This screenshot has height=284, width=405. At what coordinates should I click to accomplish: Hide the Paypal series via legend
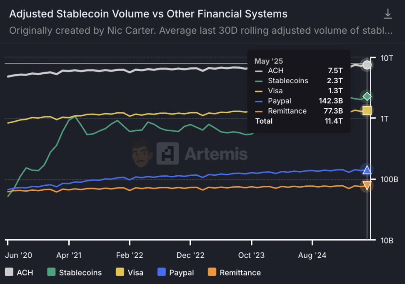(176, 272)
